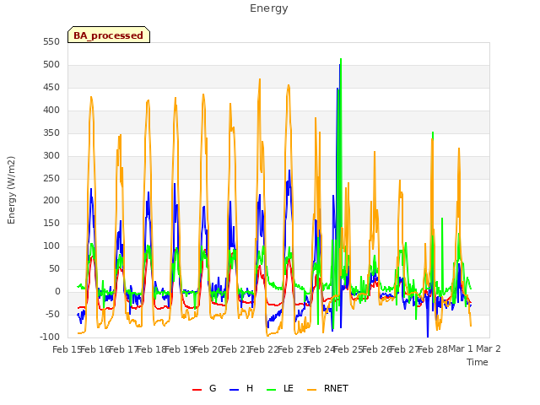Click the Time x-axis label
Image resolution: width=540 pixels, height=405 pixels.
pyautogui.click(x=478, y=362)
